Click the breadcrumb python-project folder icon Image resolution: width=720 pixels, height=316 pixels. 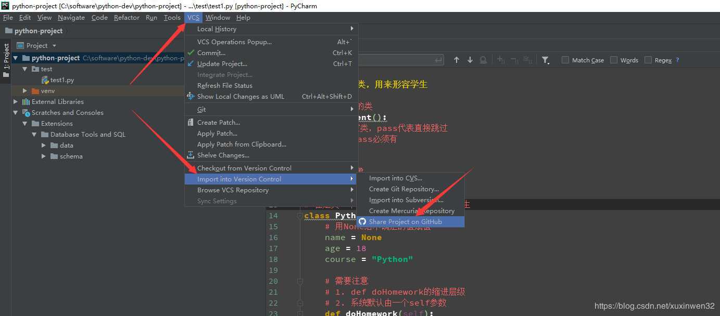8,31
